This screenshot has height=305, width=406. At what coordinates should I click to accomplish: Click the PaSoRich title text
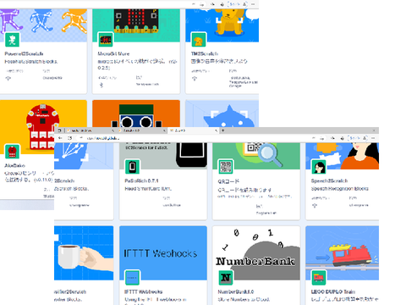pyautogui.click(x=141, y=180)
